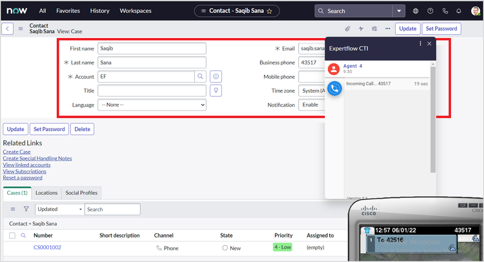Viewport: 484px width, 262px height.
Task: Expand the global search dropdown arrow
Action: pos(399,11)
